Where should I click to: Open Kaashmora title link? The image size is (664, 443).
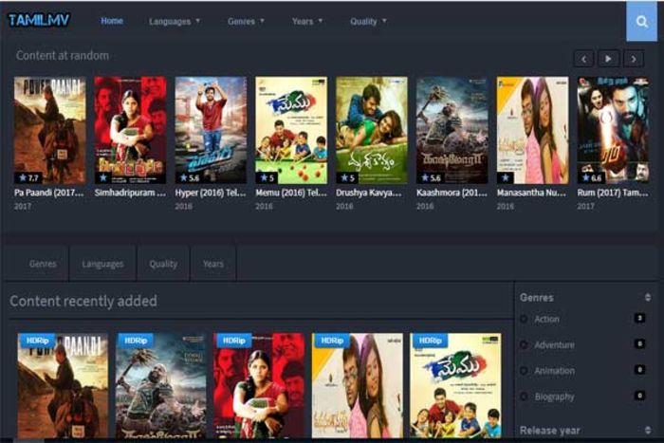point(452,193)
